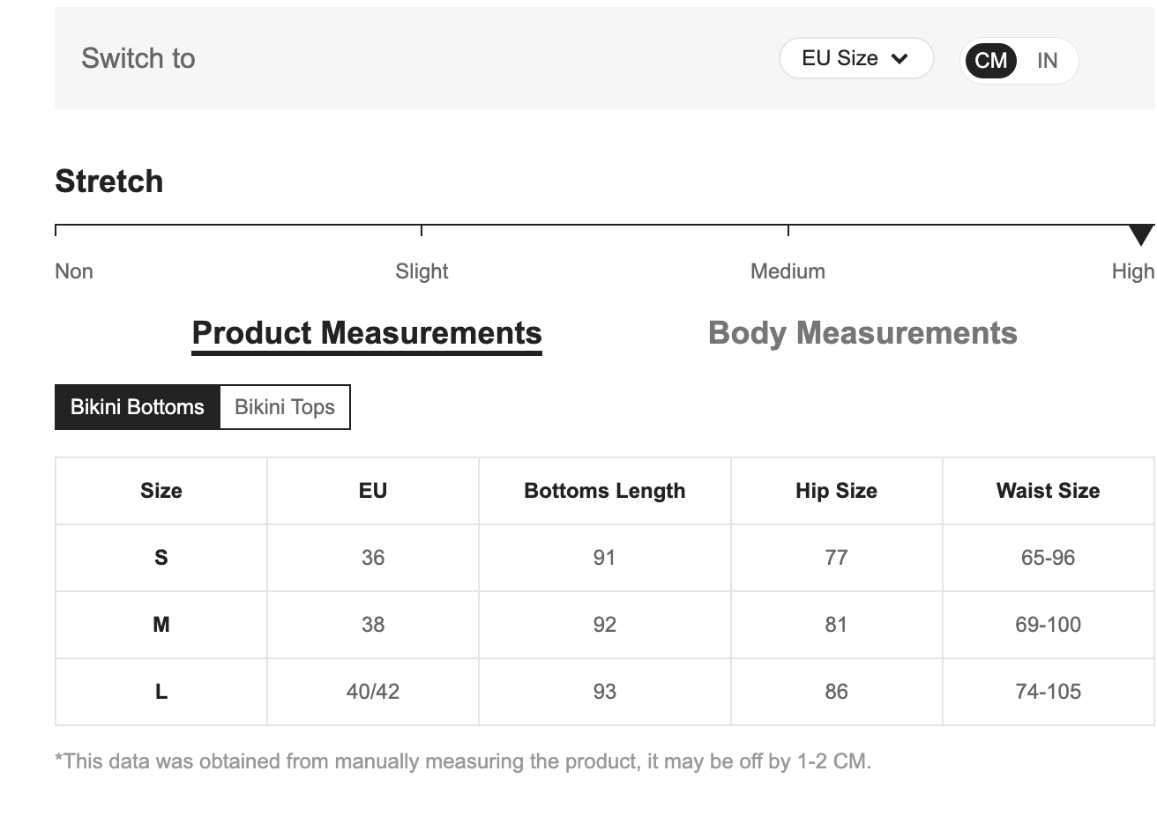
Task: Switch units to CM
Action: 990,61
